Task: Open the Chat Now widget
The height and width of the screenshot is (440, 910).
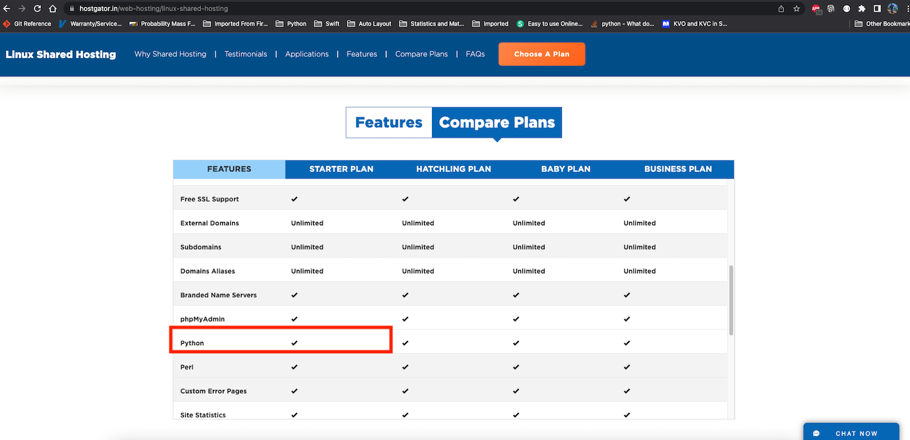Action: point(850,433)
